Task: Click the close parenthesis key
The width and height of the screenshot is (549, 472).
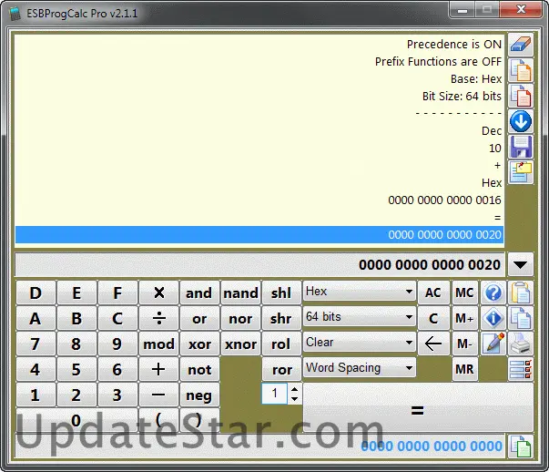Action: pyautogui.click(x=199, y=420)
